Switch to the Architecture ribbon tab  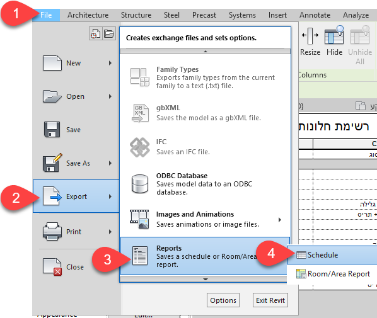click(x=88, y=15)
